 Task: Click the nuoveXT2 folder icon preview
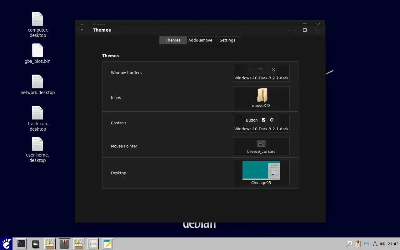[x=262, y=95]
